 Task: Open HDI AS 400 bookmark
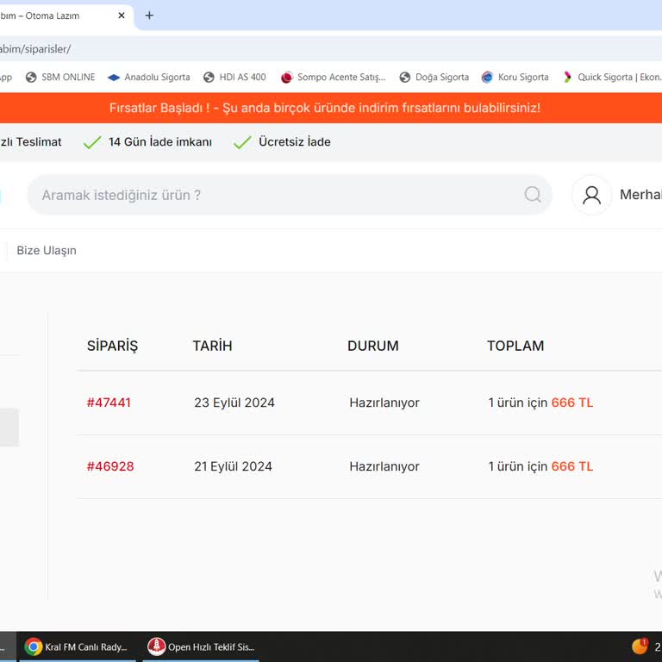click(x=234, y=78)
